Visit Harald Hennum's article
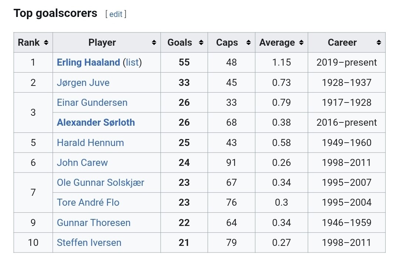Viewport: 399px width, 261px height. pos(90,143)
